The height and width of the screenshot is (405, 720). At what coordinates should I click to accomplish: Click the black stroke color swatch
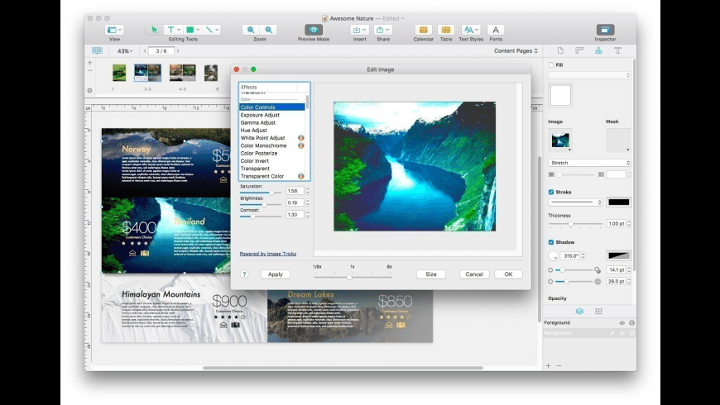pos(618,202)
